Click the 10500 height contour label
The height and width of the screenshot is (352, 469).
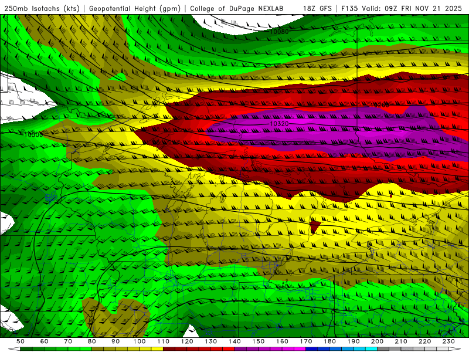pyautogui.click(x=33, y=135)
